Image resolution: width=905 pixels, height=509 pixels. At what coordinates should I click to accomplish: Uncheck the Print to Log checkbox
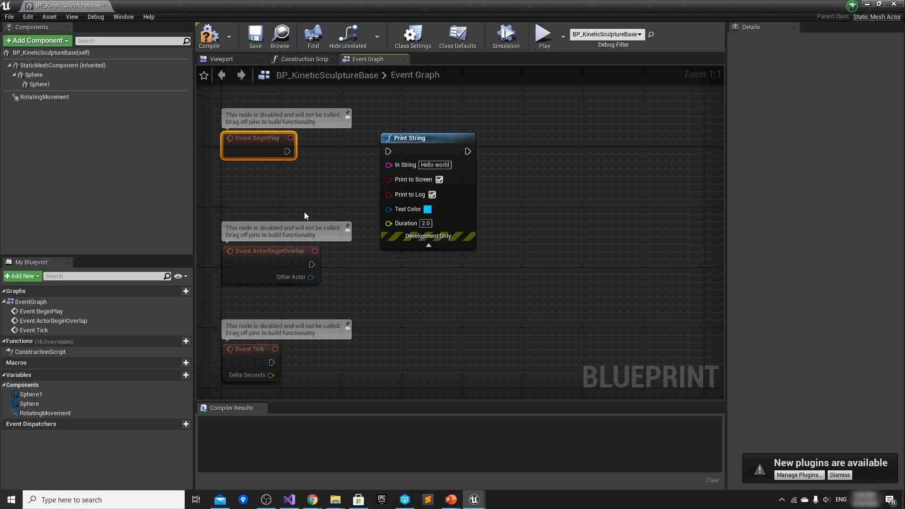pyautogui.click(x=432, y=195)
